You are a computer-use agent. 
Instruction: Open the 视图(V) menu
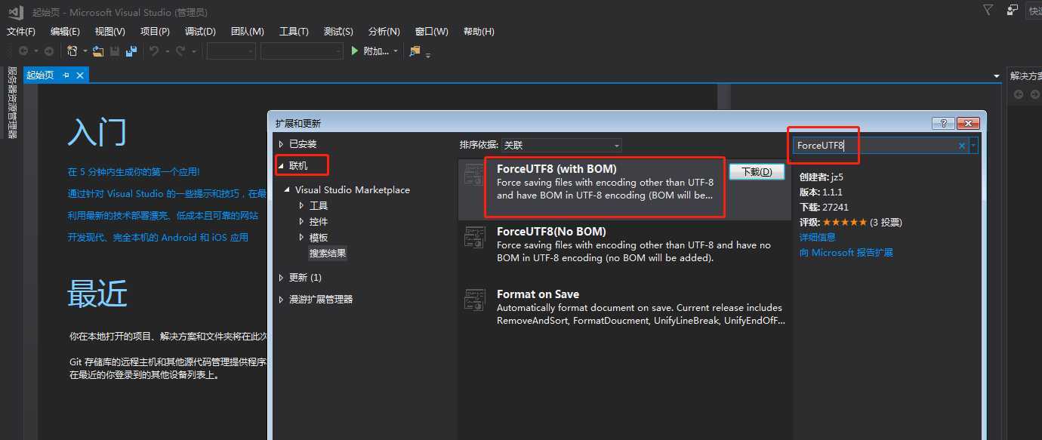110,31
